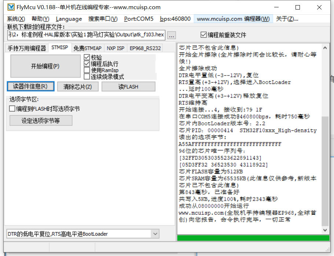334x256 pixels.
Task: Click the log panel scrollbar thumb
Action: pos(325,171)
